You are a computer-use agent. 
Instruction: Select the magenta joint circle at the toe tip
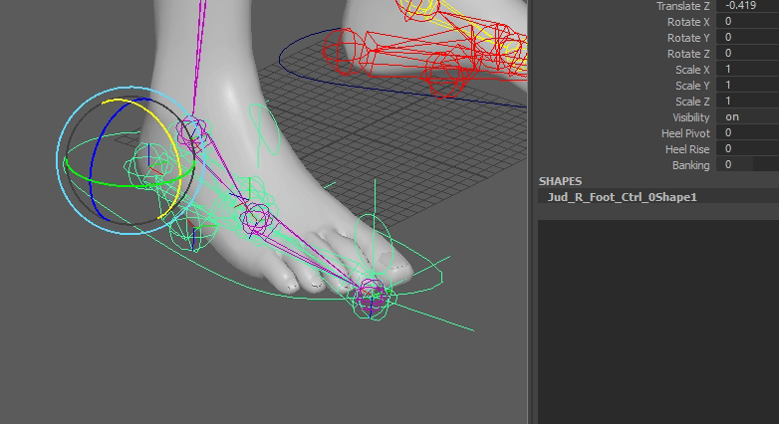(372, 295)
